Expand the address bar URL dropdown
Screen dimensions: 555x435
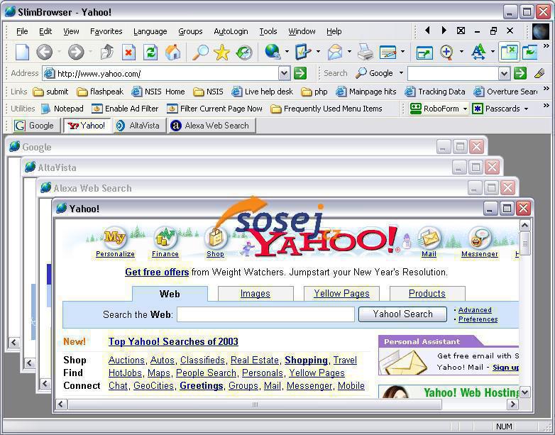pos(284,73)
